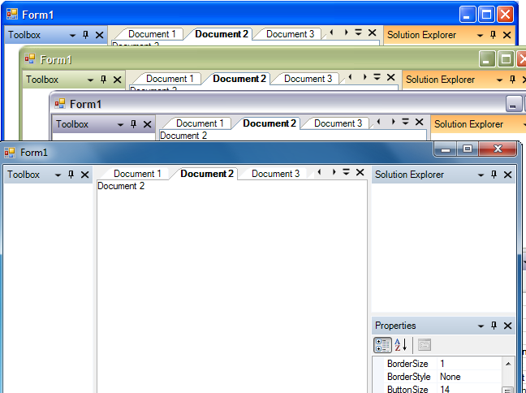This screenshot has width=526, height=393.
Task: Close the Solution Explorer panel in the frontmost window
Action: pyautogui.click(x=507, y=175)
